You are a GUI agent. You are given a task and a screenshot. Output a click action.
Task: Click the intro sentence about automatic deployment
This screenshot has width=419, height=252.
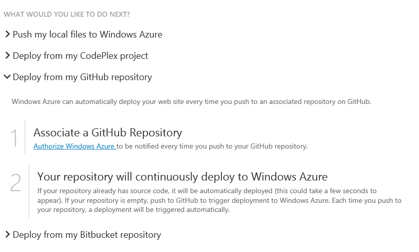(x=192, y=102)
